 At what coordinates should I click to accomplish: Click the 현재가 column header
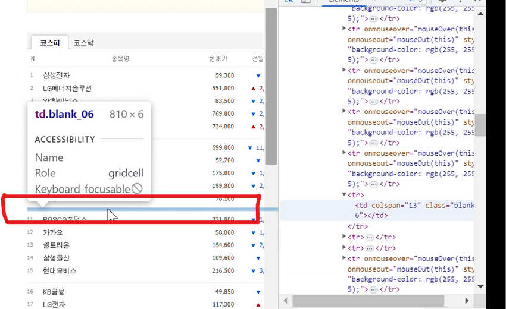click(x=218, y=59)
